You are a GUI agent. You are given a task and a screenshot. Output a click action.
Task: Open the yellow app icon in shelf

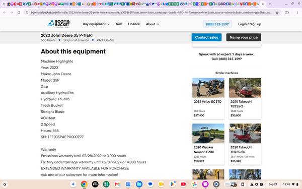pos(161,184)
